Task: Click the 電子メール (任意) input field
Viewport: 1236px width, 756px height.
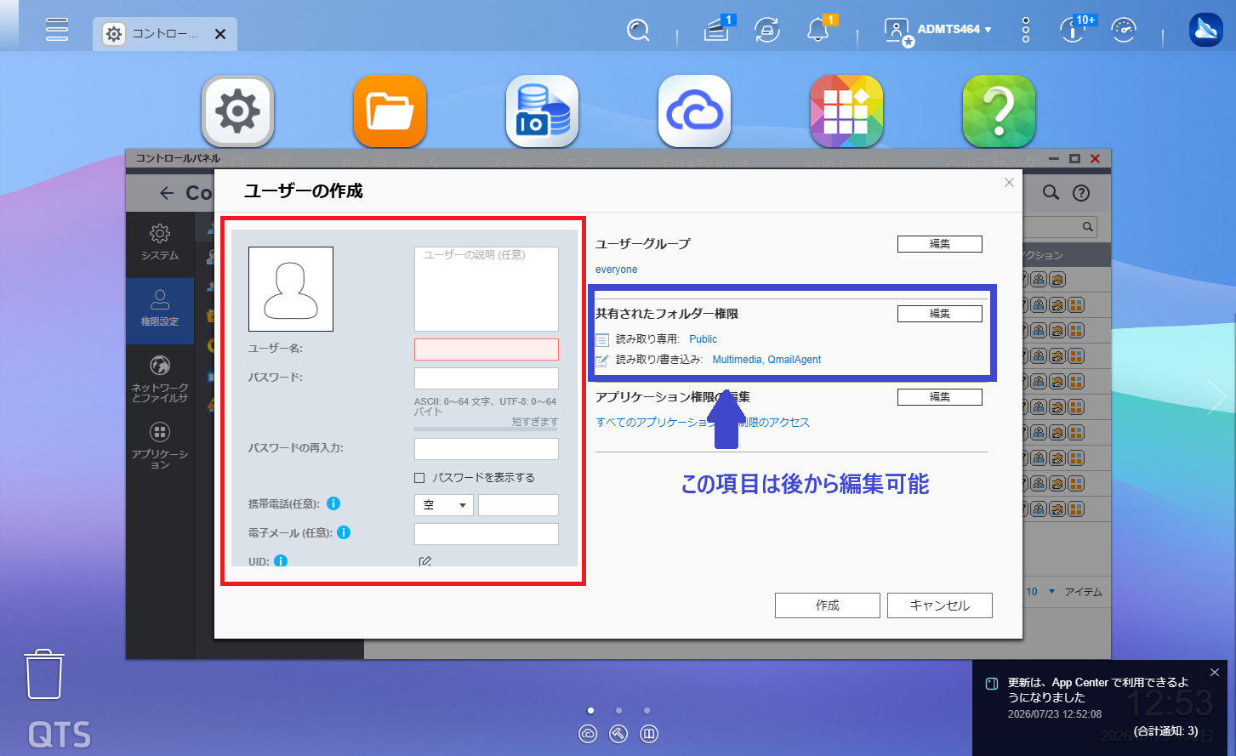Action: point(487,534)
